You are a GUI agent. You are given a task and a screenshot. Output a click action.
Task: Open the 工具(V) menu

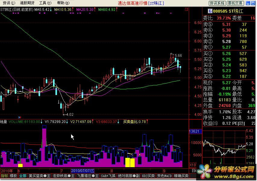click(45, 3)
